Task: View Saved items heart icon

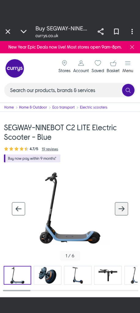Action: click(98, 67)
